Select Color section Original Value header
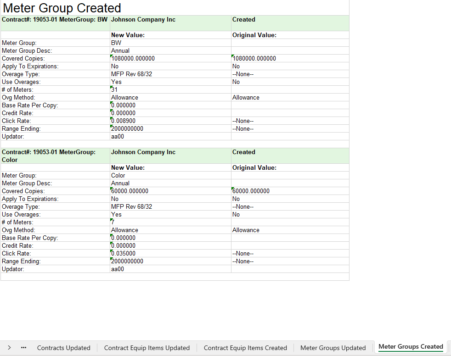Image resolution: width=451 pixels, height=356 pixels. [x=290, y=167]
